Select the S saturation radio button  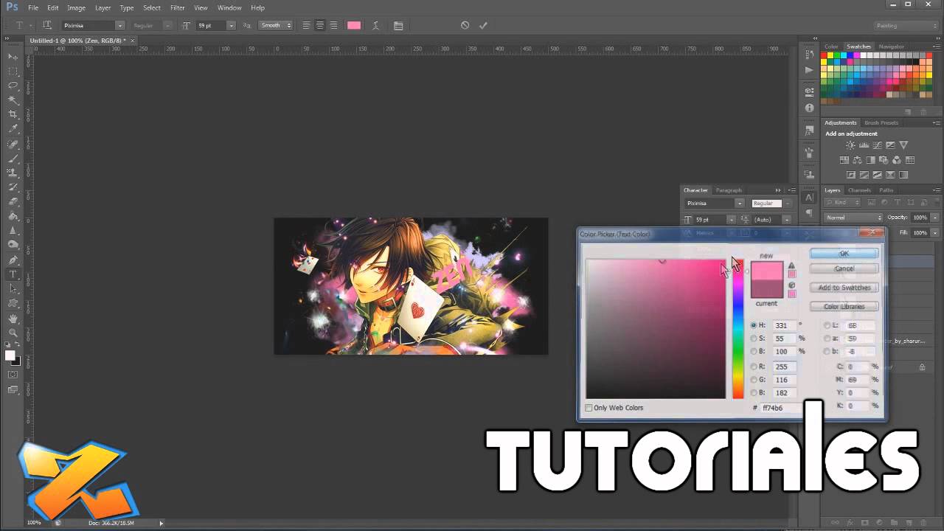(754, 339)
